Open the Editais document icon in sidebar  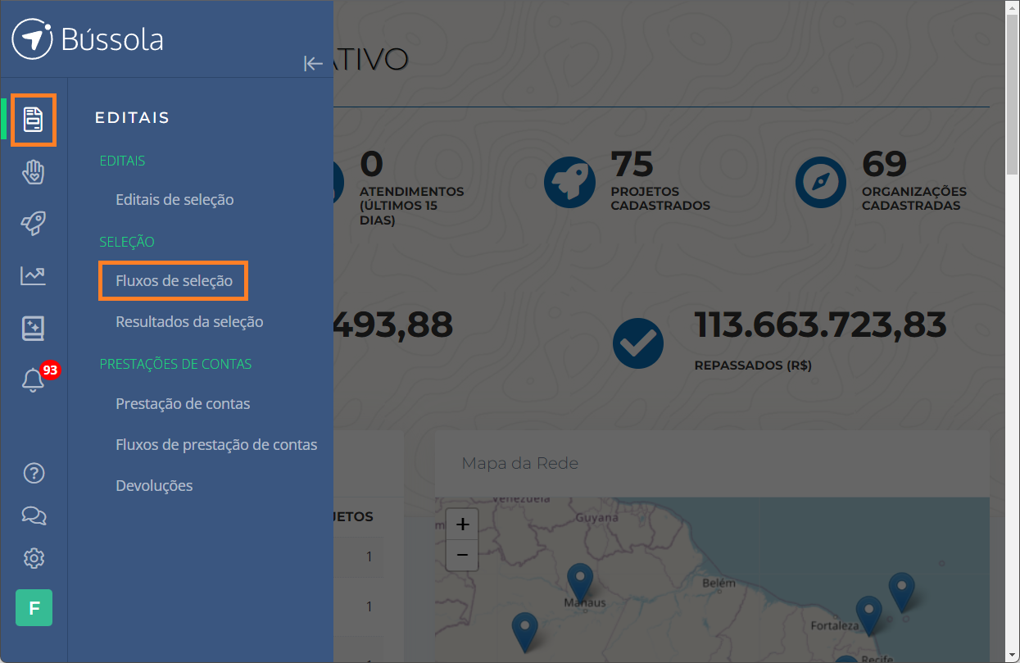click(x=34, y=120)
